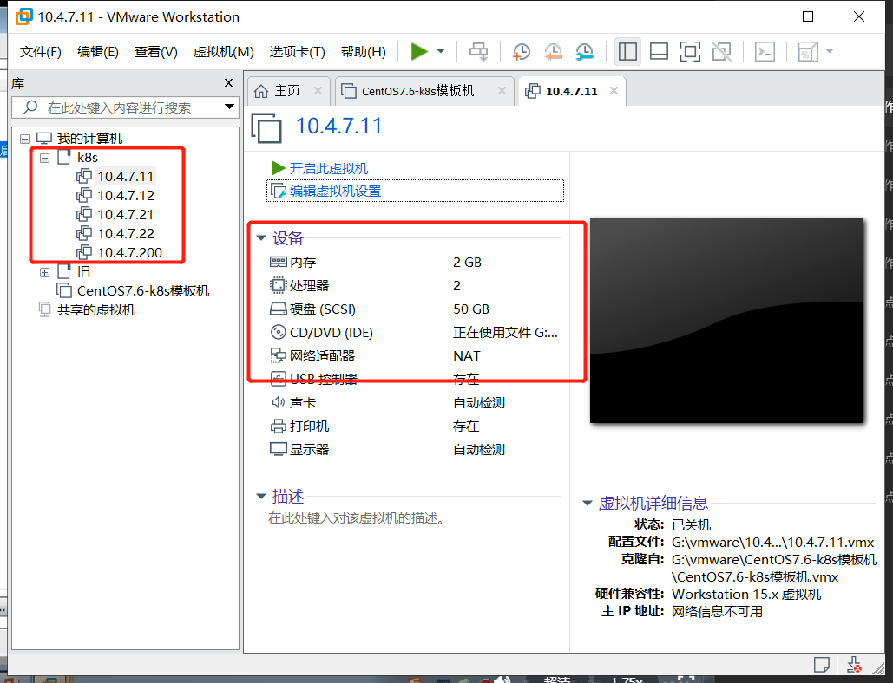Click the console view toolbar icon
The height and width of the screenshot is (683, 893).
click(765, 52)
